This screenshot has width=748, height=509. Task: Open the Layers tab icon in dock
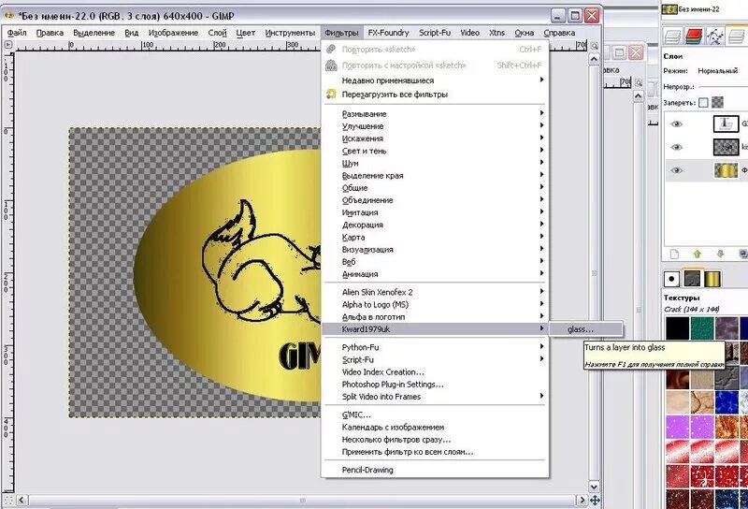point(672,36)
